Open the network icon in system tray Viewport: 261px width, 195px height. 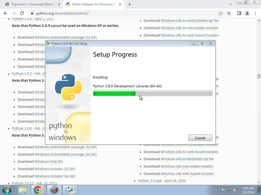[x=229, y=190]
